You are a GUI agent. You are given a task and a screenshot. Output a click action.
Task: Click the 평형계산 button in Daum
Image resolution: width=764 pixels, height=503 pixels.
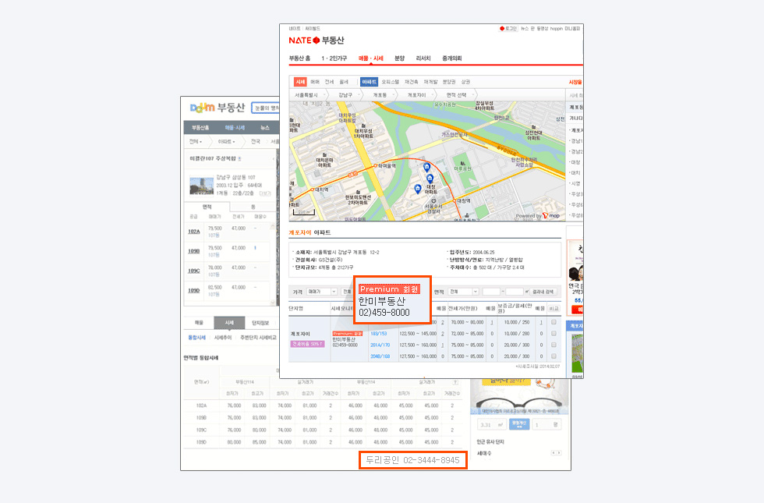coord(519,424)
